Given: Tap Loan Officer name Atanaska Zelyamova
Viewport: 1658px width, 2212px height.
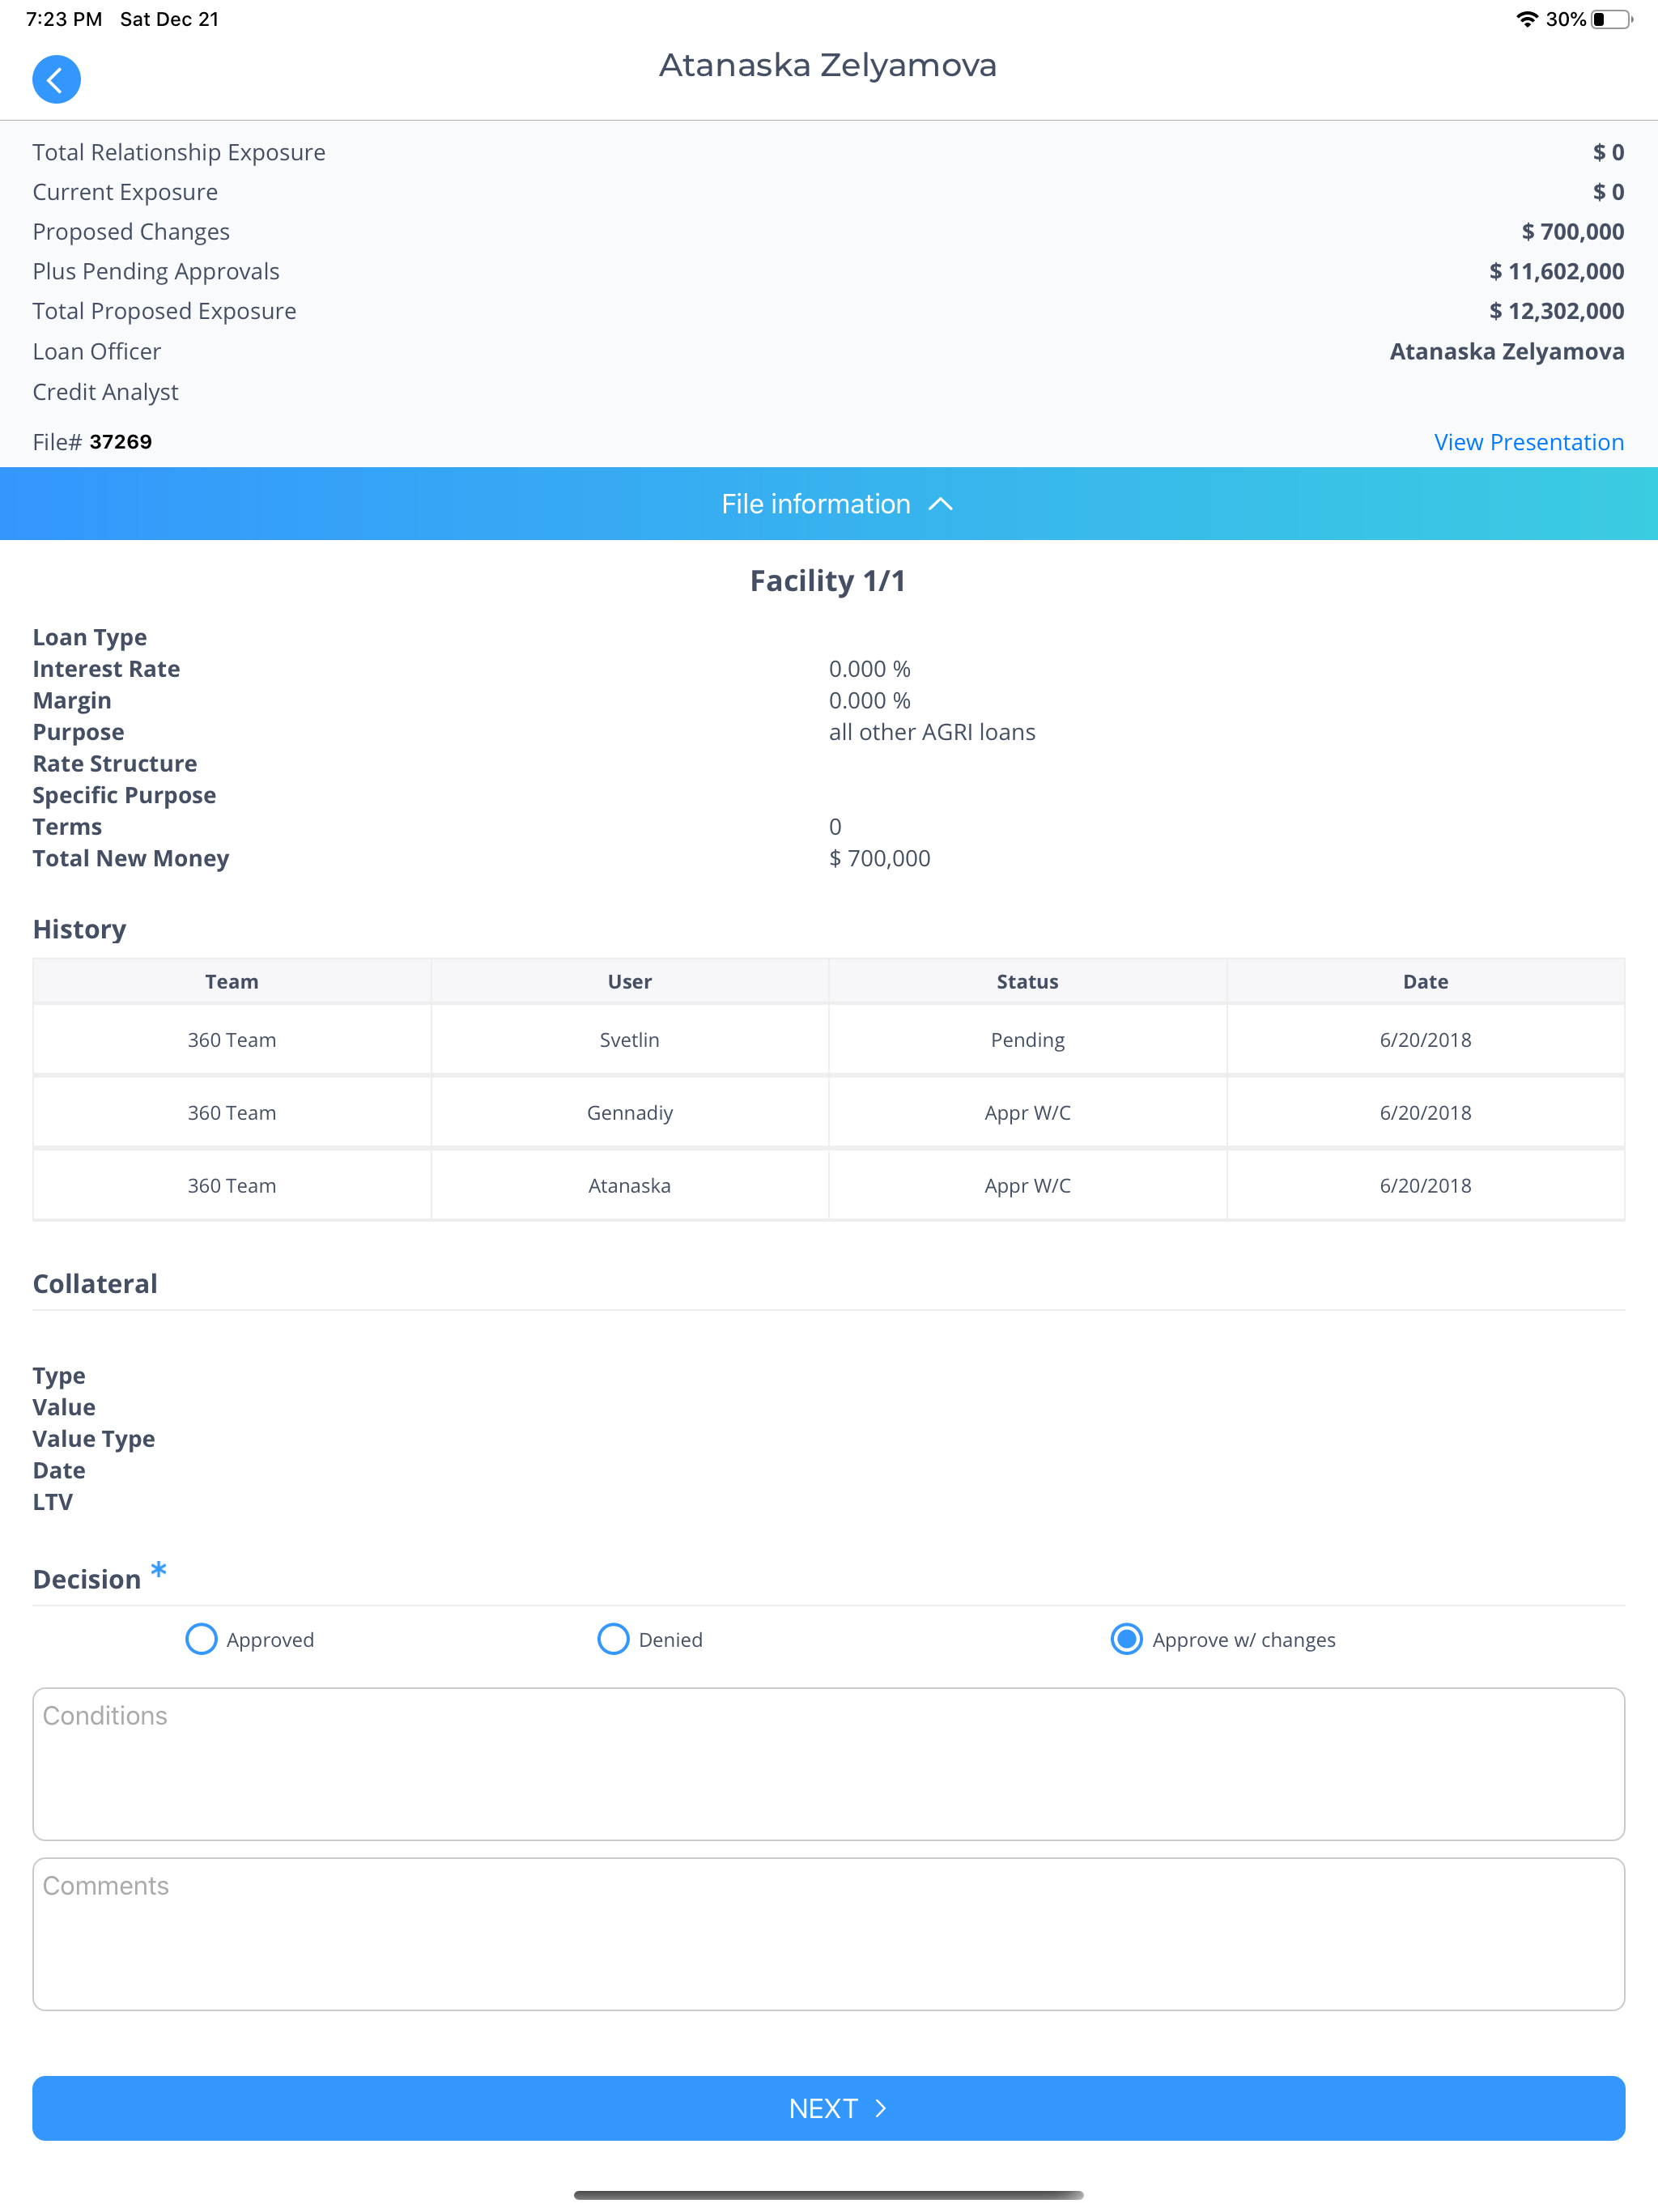Looking at the screenshot, I should (x=1507, y=351).
